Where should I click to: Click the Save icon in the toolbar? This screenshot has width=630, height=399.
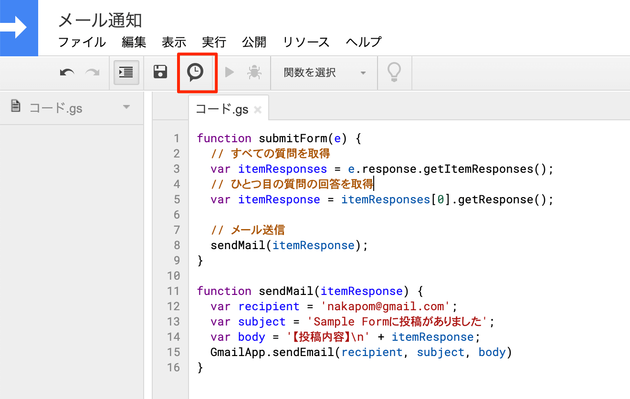coord(160,72)
